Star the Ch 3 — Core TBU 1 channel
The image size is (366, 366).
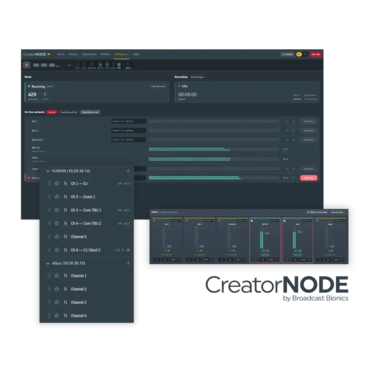click(x=57, y=210)
